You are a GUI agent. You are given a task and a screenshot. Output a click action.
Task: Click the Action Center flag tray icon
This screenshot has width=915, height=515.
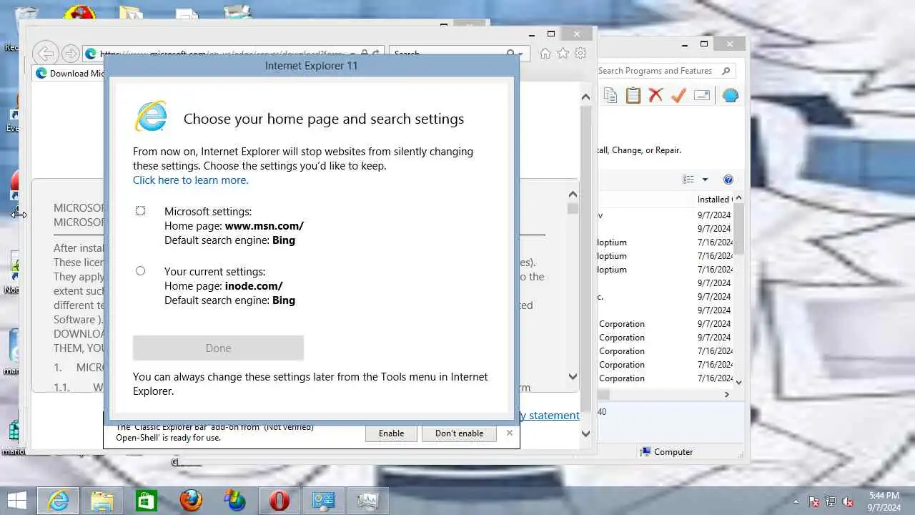pos(813,501)
